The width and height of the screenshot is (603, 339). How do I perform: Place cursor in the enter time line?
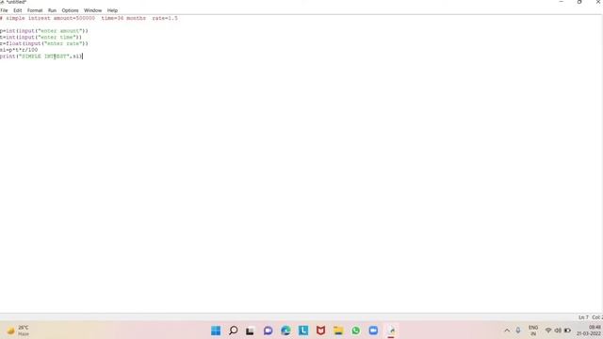41,38
